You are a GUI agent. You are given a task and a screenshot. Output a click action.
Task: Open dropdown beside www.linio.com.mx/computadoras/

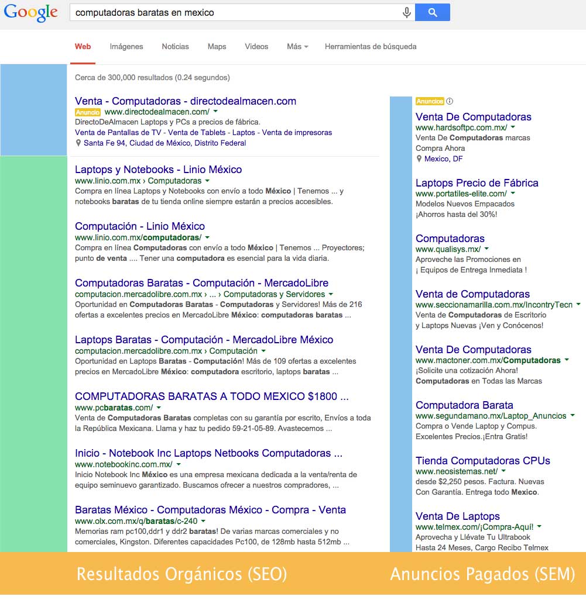[207, 237]
